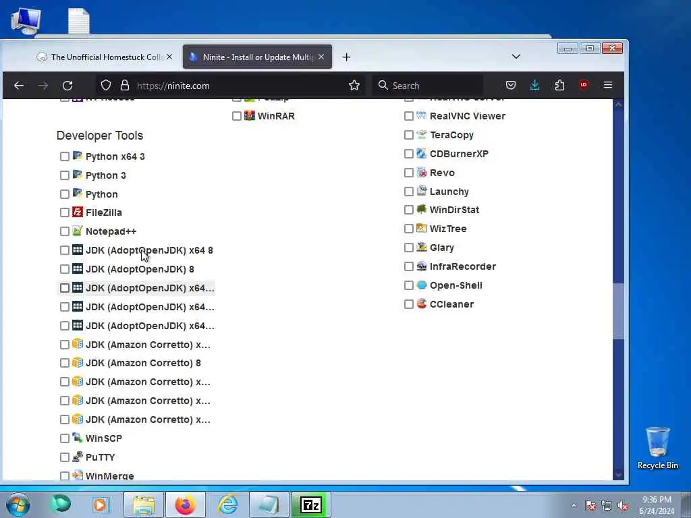Screen dimensions: 691x518
Task: Click the Python label
Action: tap(101, 194)
